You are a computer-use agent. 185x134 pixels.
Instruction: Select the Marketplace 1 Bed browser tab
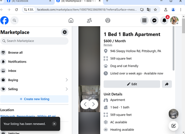(x=79, y=1)
